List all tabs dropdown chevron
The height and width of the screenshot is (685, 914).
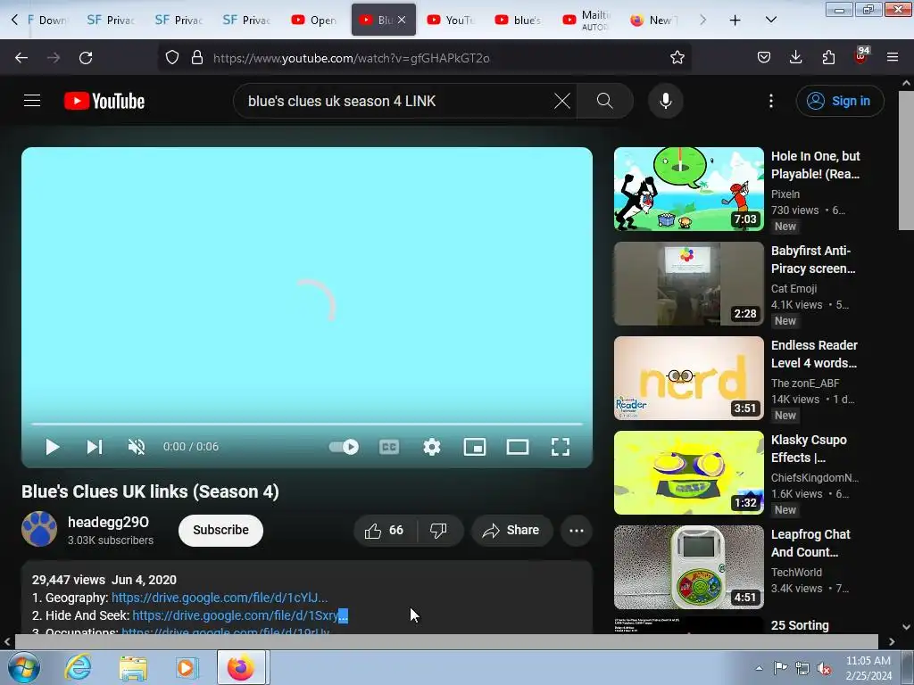(770, 21)
